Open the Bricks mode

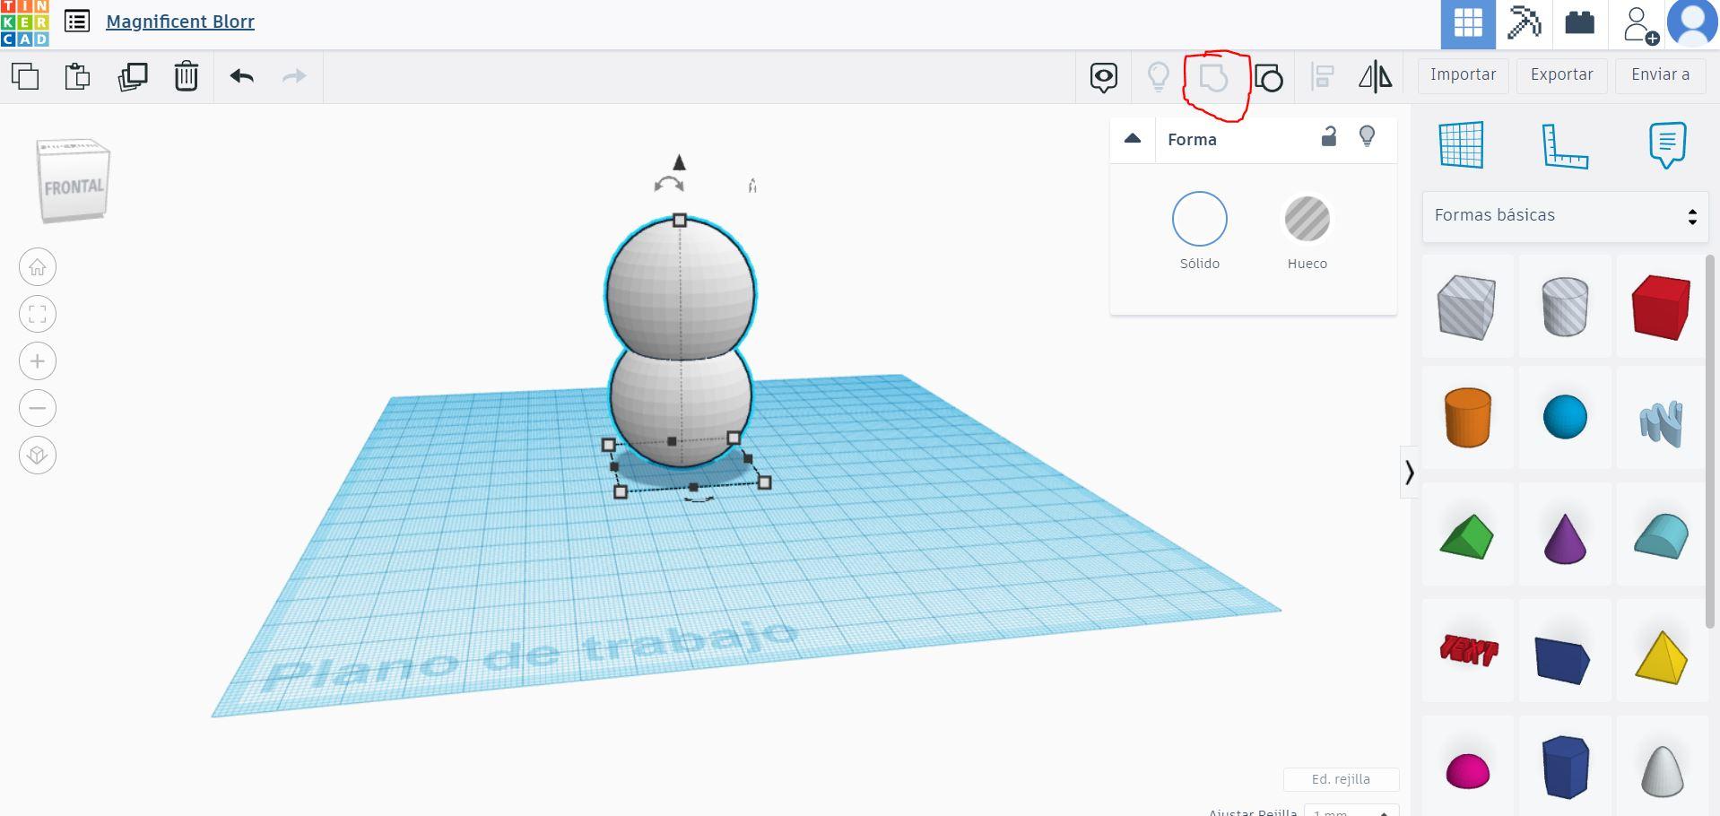(x=1579, y=24)
